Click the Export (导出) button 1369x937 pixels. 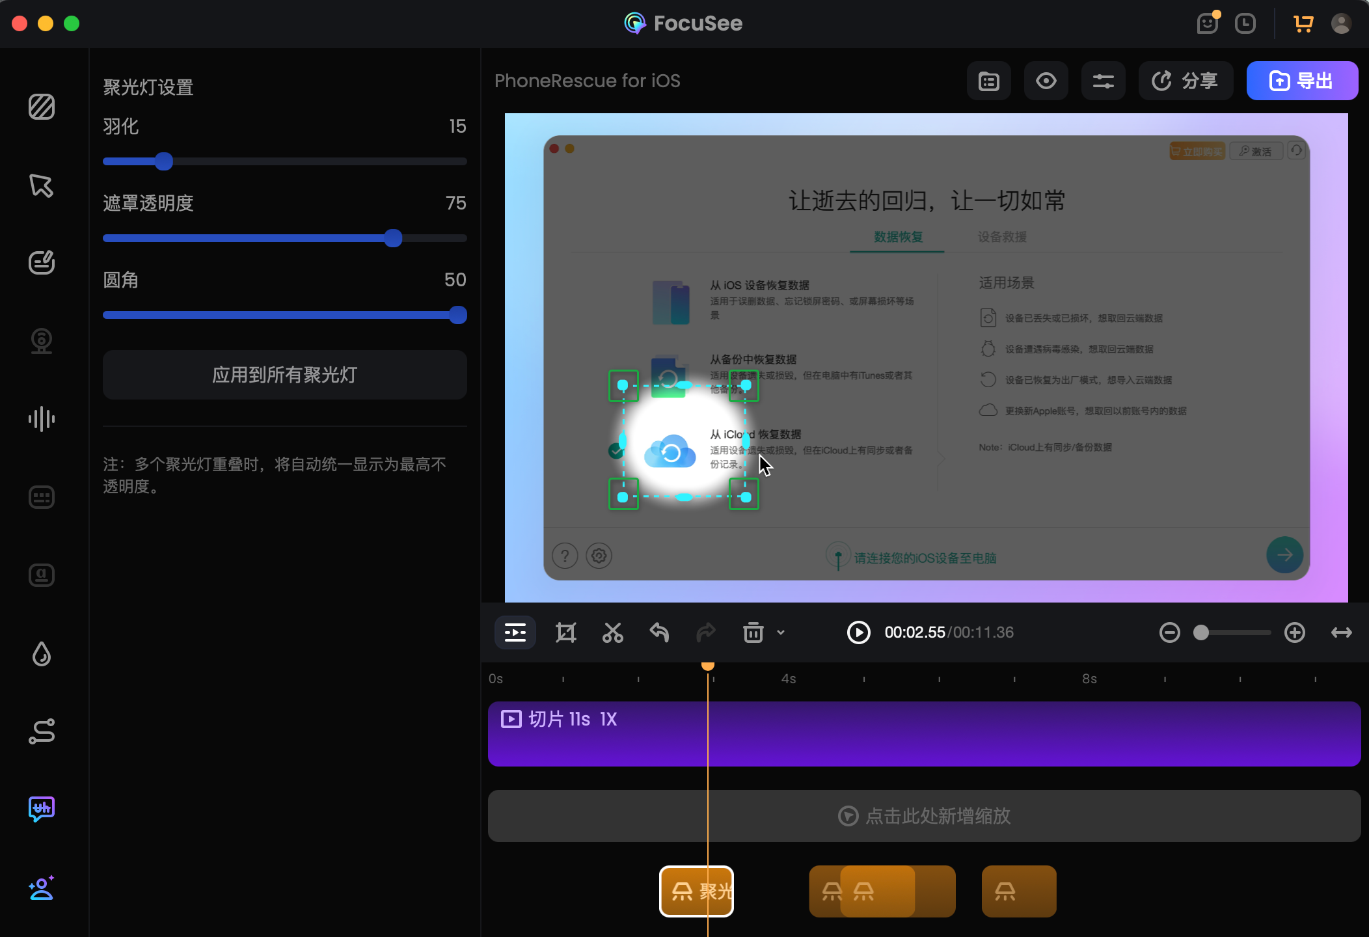tap(1302, 81)
